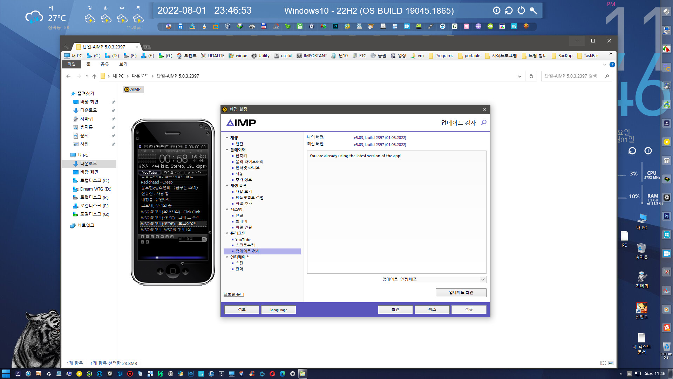
Task: Go up one folder level in Explorer
Action: coord(94,76)
